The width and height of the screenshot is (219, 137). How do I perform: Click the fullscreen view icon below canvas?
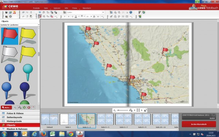pos(138,110)
